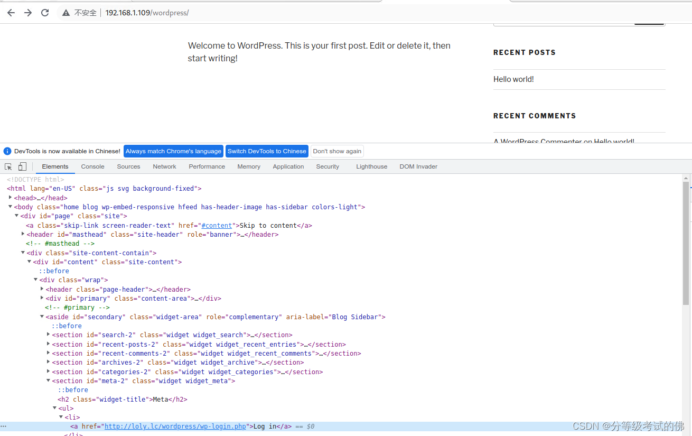
Task: Select the <!-- #masthead --> comment line
Action: click(60, 244)
